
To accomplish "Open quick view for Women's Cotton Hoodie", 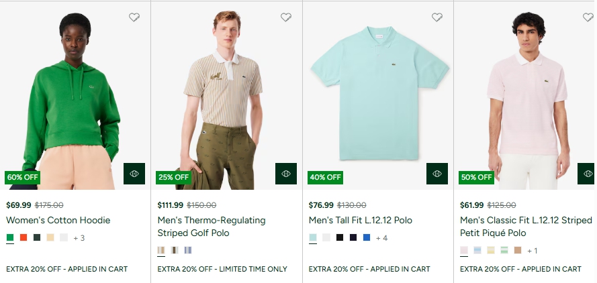I will (134, 174).
